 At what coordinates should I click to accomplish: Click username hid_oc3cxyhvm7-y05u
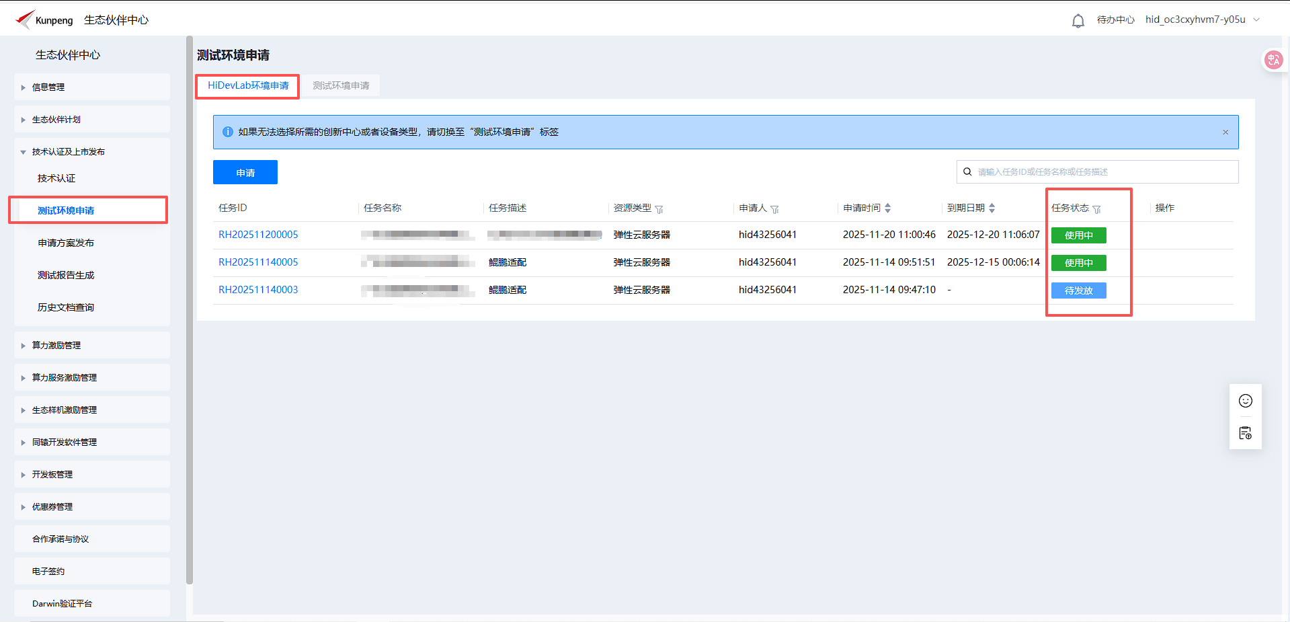point(1195,20)
